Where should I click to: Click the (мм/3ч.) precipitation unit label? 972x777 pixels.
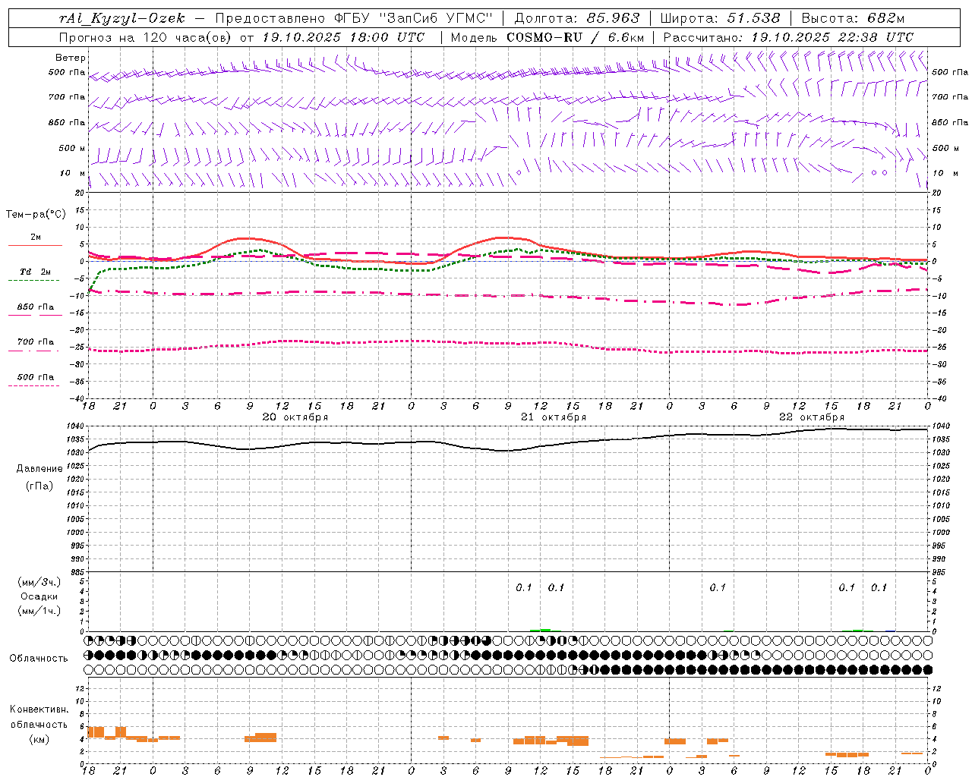point(39,582)
